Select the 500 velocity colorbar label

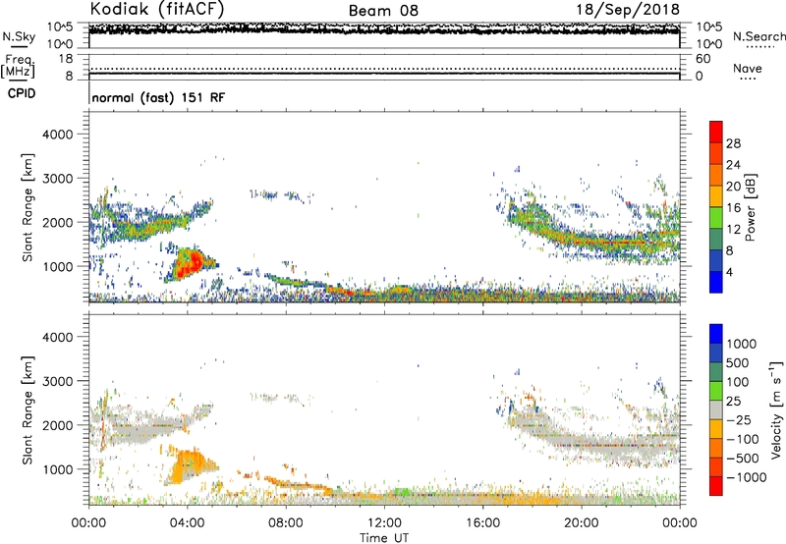(x=738, y=363)
